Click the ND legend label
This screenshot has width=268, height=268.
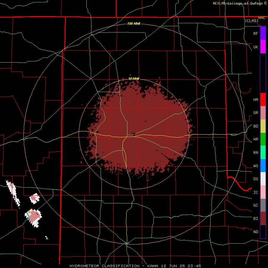pos(255,232)
